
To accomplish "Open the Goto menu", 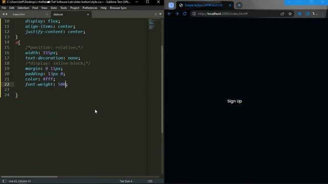I will (x=54, y=8).
